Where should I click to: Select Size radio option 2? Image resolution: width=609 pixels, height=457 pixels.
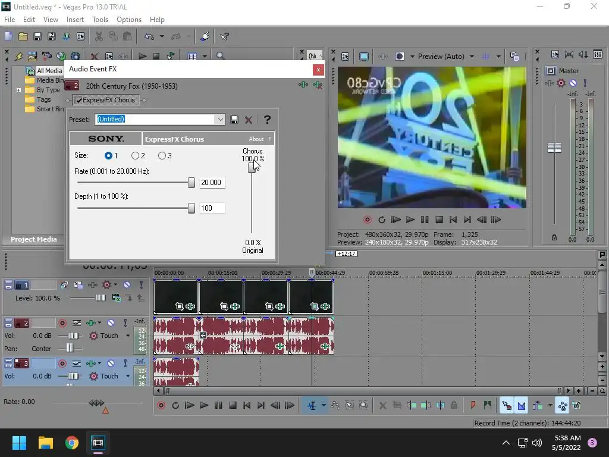135,155
